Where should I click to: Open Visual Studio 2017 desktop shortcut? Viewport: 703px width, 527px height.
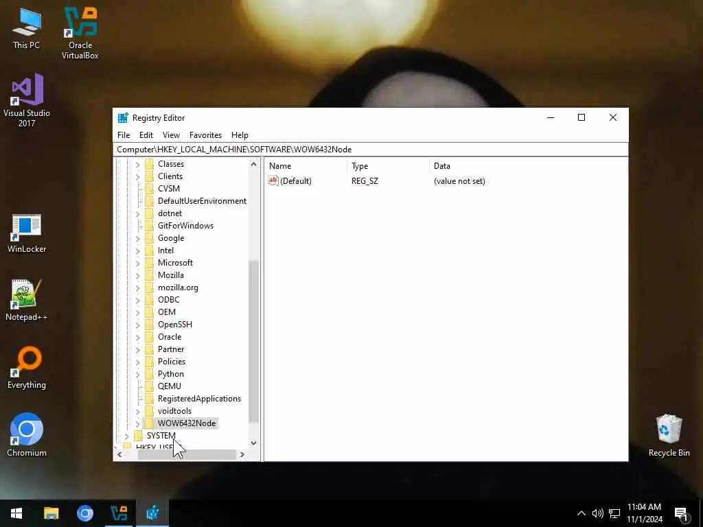pos(27,100)
